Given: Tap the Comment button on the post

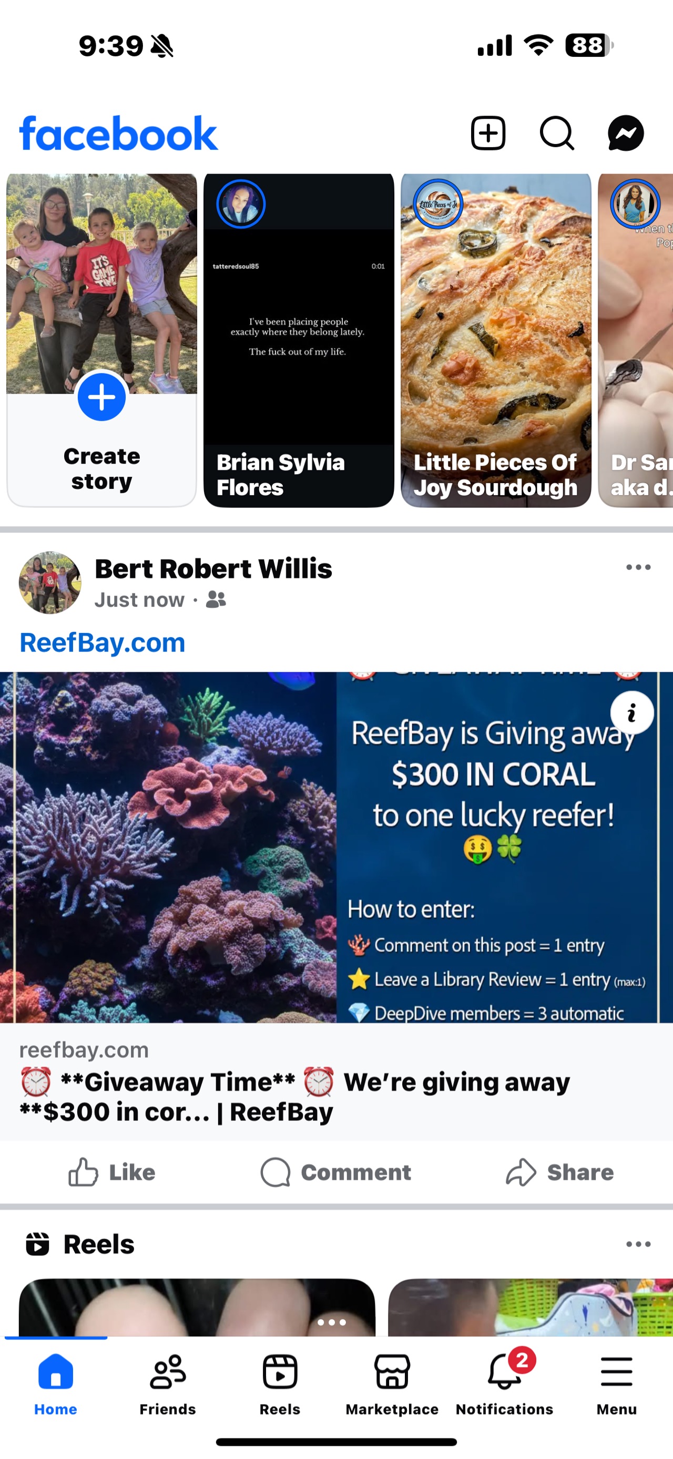Looking at the screenshot, I should [336, 1172].
